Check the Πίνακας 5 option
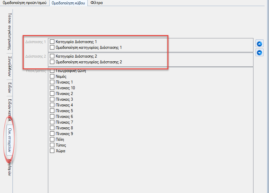 tap(52, 110)
